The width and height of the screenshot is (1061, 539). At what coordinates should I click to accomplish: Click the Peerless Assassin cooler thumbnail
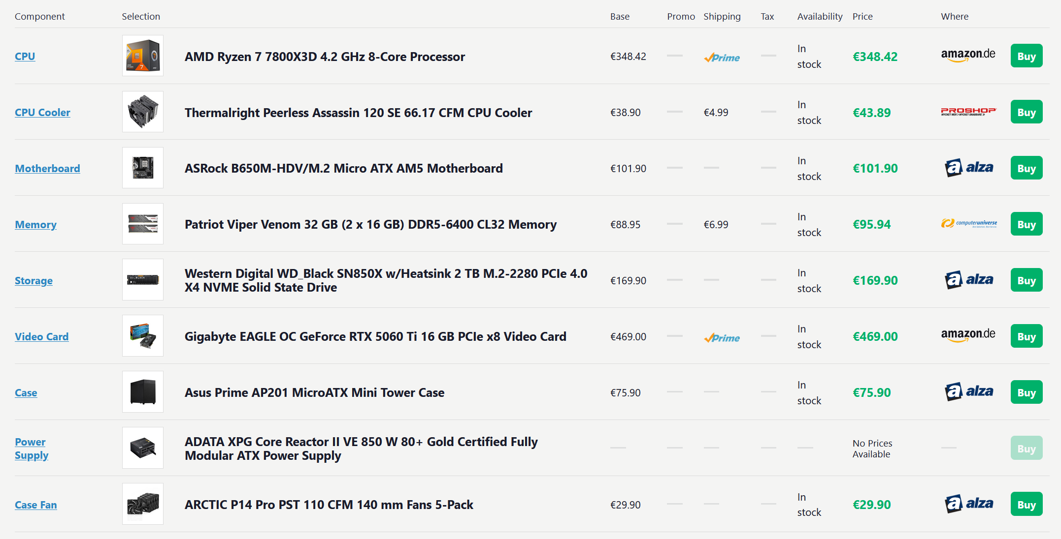143,112
